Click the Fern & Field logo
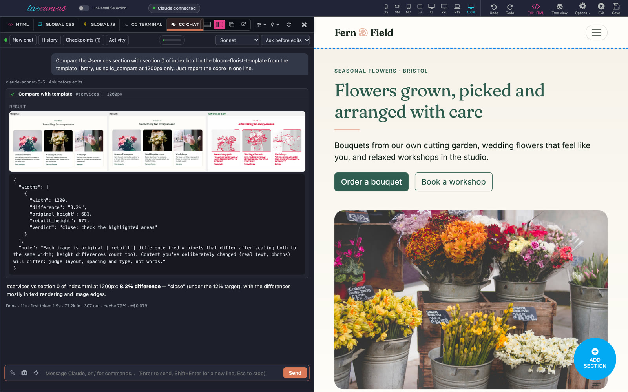Screen dimensions: 628x392 click(x=364, y=33)
